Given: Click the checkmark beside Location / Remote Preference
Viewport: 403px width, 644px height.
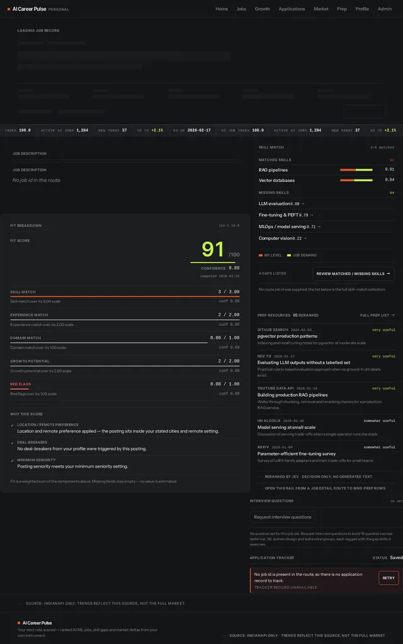Looking at the screenshot, I should tap(13, 426).
